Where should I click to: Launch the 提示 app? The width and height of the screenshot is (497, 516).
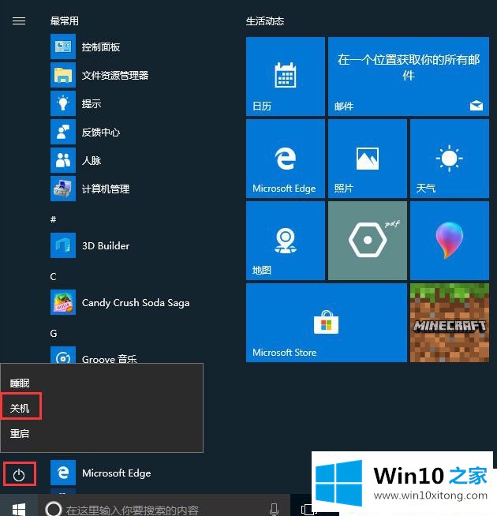click(x=92, y=104)
